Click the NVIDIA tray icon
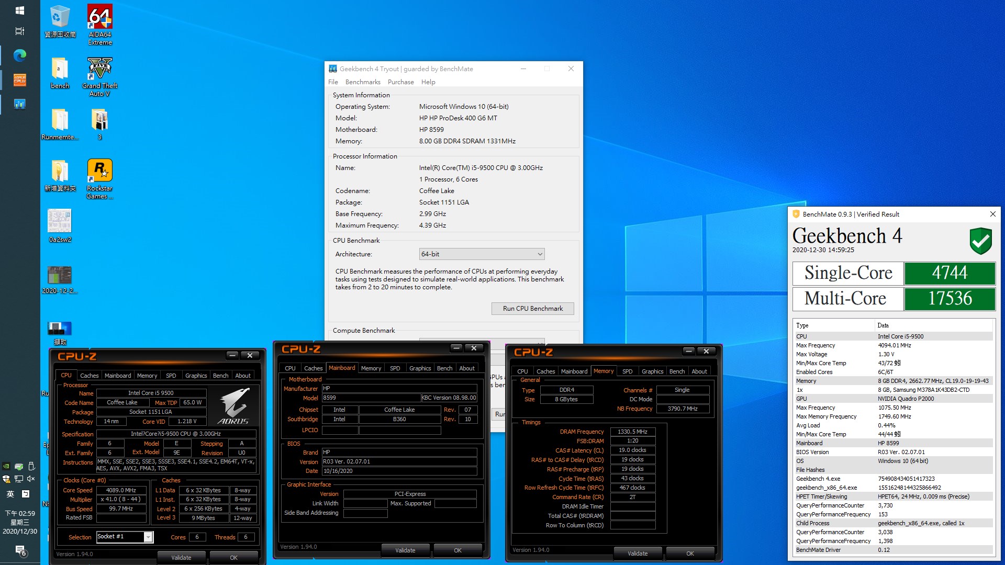The image size is (1005, 565). tap(6, 466)
